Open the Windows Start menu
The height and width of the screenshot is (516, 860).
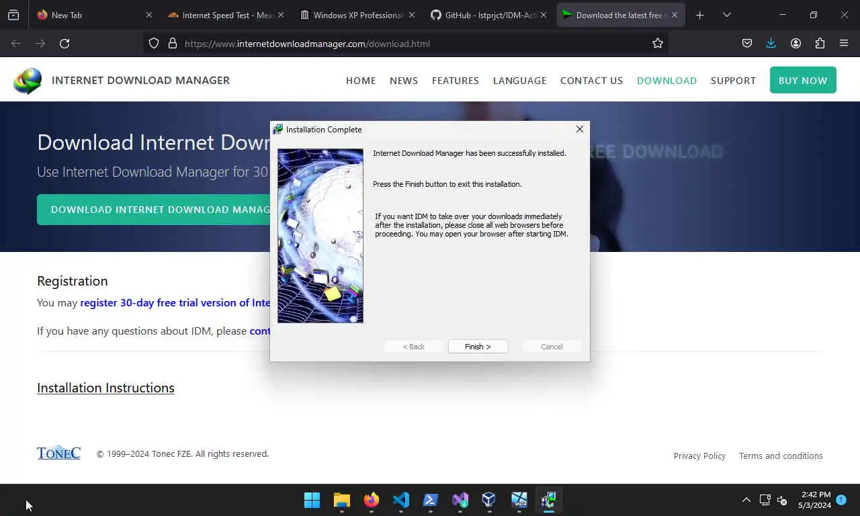coord(312,500)
